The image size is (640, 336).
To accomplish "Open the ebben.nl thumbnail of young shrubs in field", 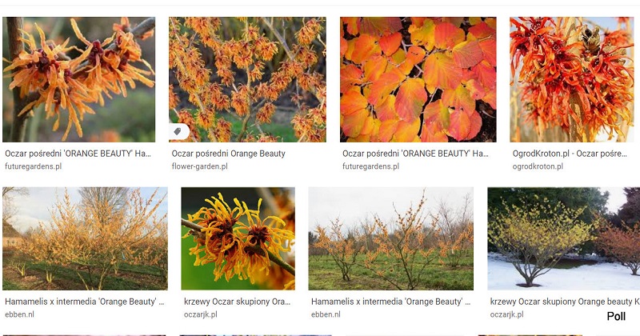I will (x=390, y=238).
